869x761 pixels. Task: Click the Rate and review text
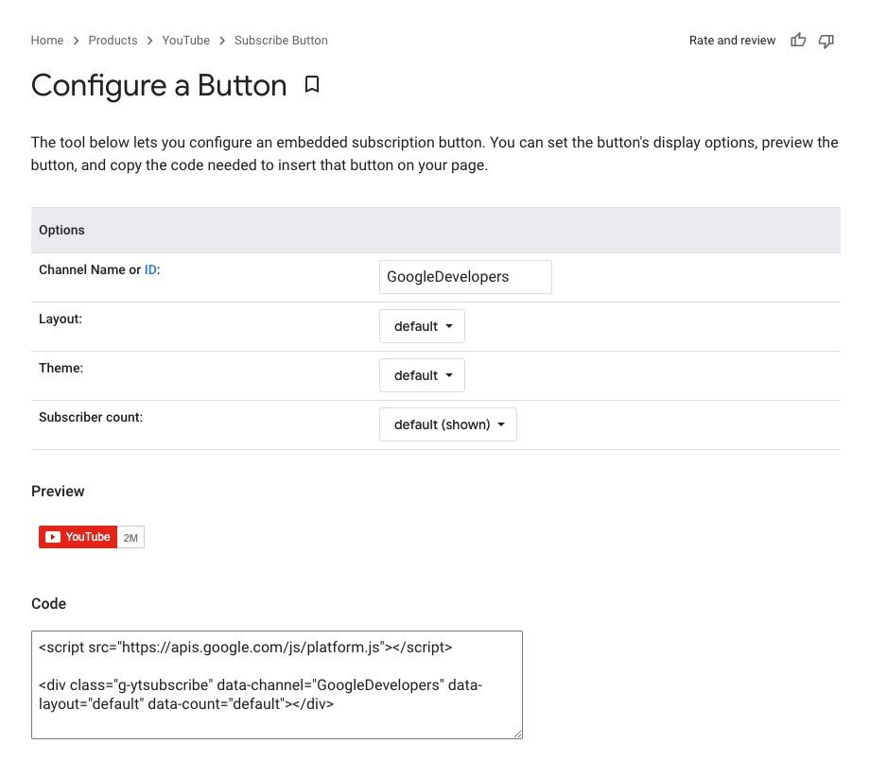732,41
